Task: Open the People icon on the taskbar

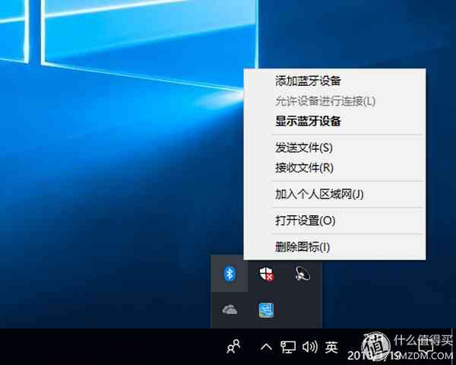Action: [234, 348]
